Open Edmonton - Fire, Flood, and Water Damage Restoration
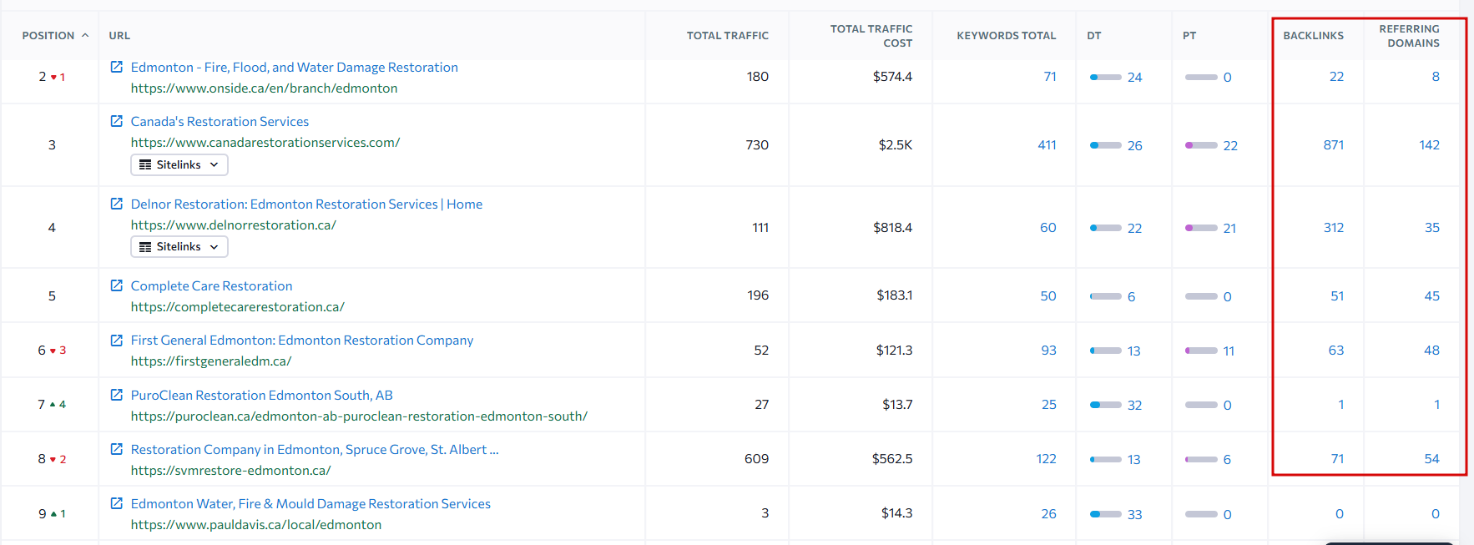Screen dimensions: 1474x545 point(294,67)
